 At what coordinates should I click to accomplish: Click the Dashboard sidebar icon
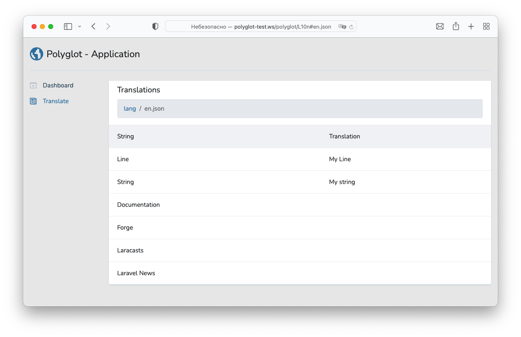[33, 85]
